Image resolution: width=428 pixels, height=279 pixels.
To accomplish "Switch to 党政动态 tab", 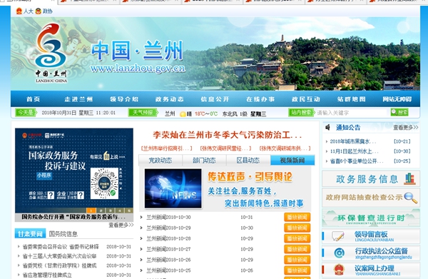I will (160, 161).
